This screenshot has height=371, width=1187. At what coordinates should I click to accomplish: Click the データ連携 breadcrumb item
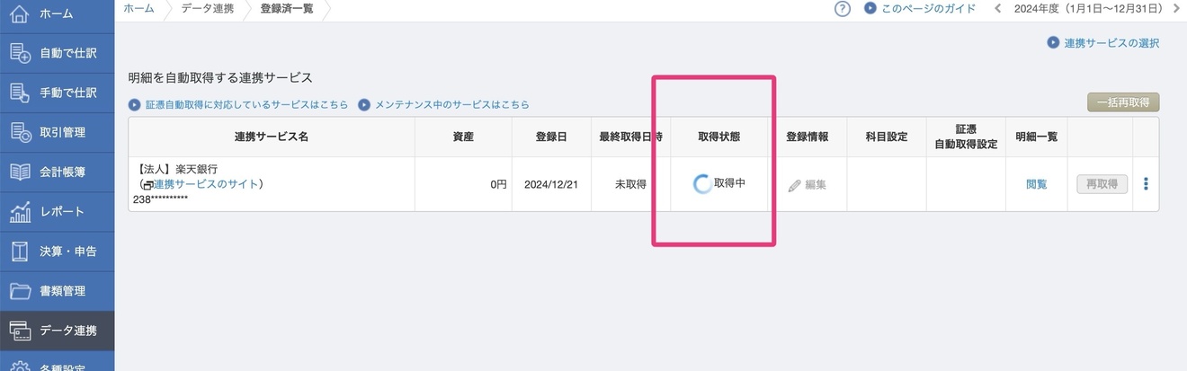pos(208,8)
